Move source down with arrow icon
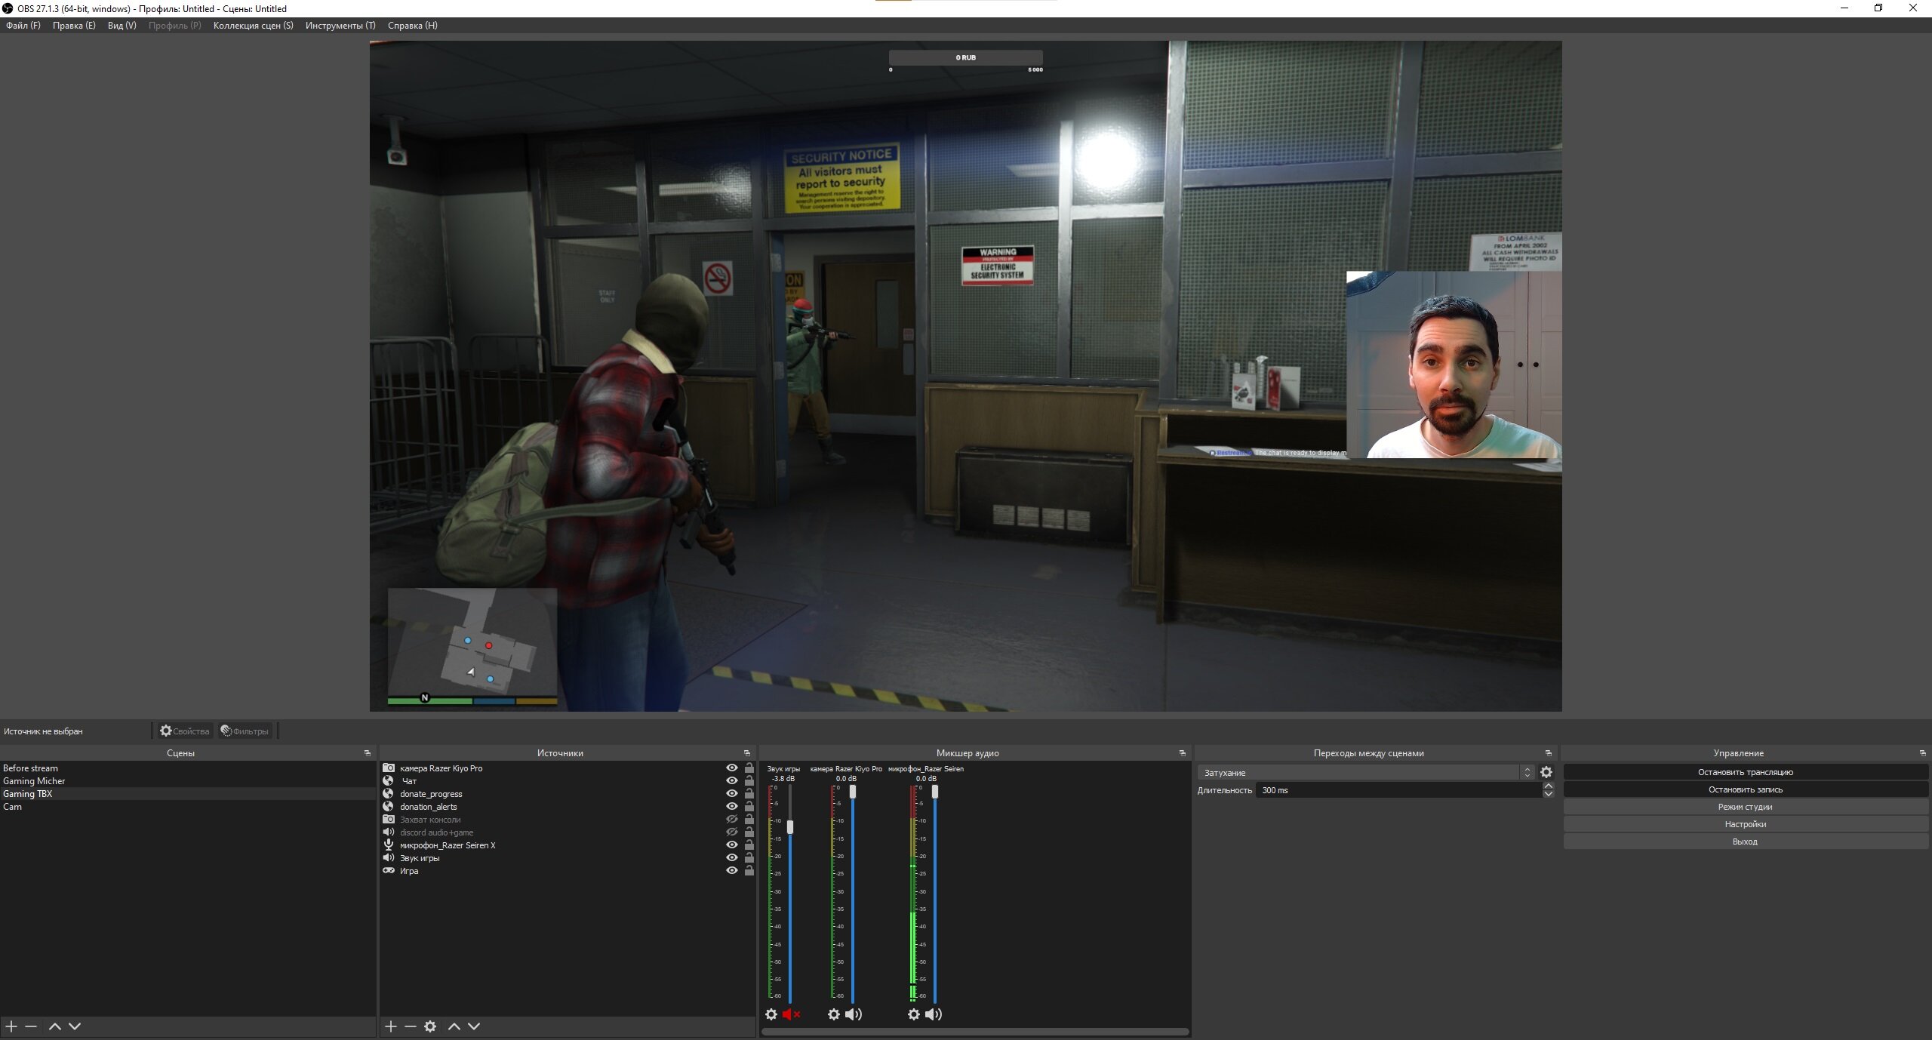This screenshot has width=1932, height=1040. (x=474, y=1026)
